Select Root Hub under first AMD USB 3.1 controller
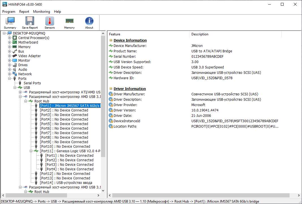The image size is (302, 204). pos(42,101)
